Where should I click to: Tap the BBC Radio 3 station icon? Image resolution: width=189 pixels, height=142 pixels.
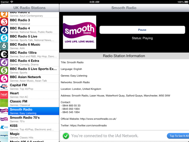pos(4,22)
